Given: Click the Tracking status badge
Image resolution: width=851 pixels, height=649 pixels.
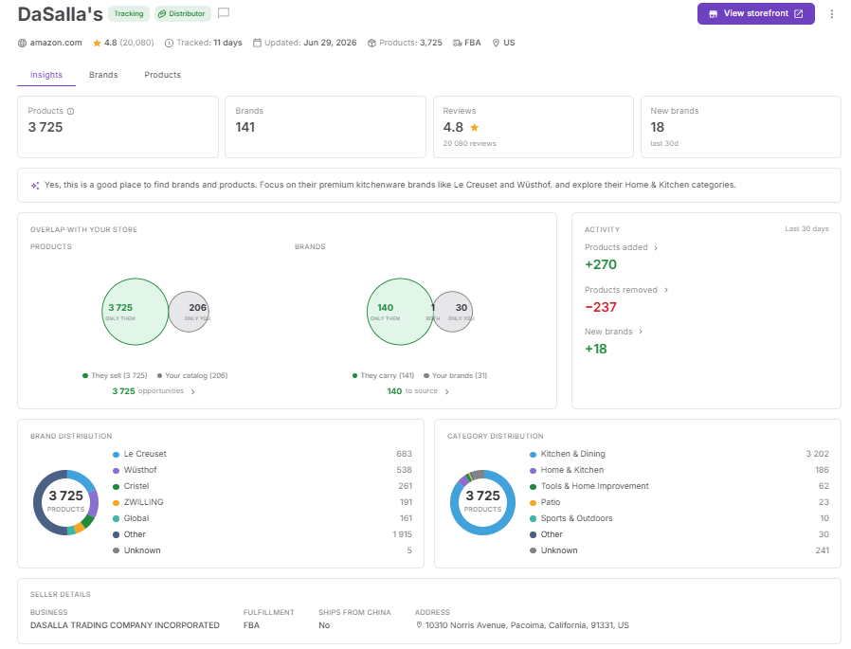Looking at the screenshot, I should (x=129, y=13).
